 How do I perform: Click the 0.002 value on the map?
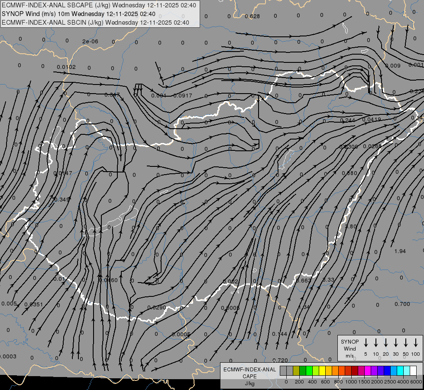(230, 282)
